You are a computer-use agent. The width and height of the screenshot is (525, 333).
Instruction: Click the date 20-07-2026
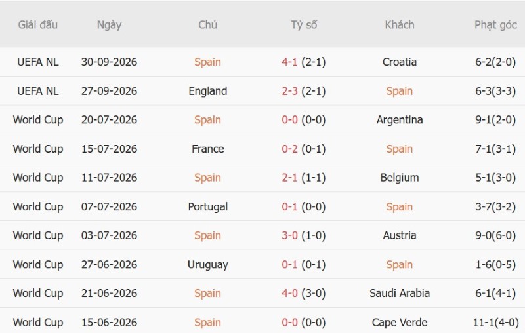(109, 120)
